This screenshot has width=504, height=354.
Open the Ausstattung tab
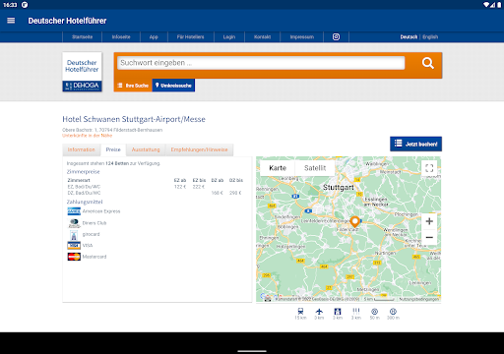146,149
